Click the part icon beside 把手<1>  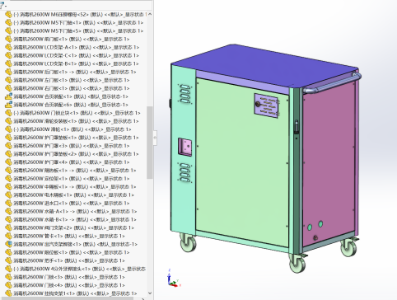pos(8,260)
